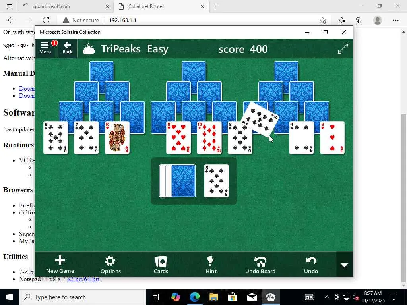
Task: Open Options gear in Solitaire
Action: click(x=110, y=264)
